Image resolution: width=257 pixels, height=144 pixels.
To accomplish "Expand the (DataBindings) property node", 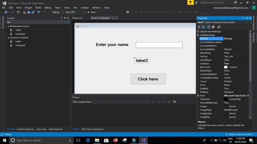I will 198,35.
